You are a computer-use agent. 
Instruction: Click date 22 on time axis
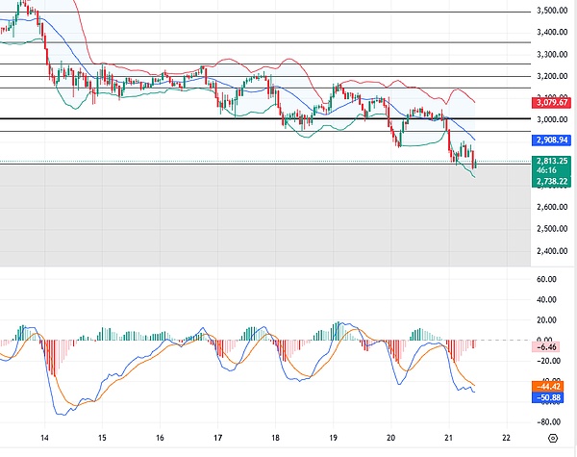pyautogui.click(x=507, y=438)
